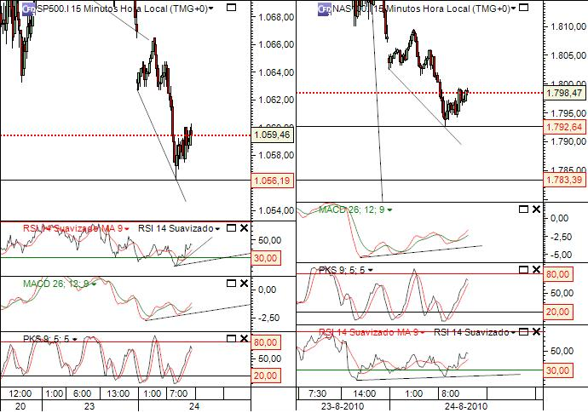588x413 pixels.
Task: Select the SP500 support level label 1.056,19
Action: 272,181
